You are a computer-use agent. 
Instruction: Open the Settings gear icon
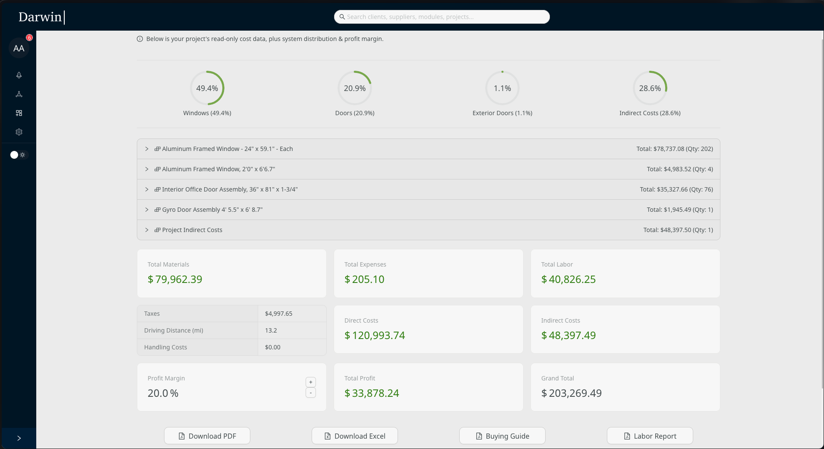pos(19,132)
